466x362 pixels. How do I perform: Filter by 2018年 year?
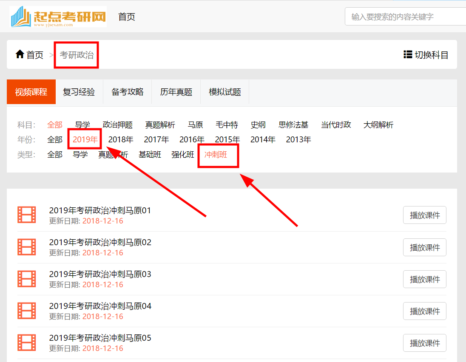coord(121,139)
